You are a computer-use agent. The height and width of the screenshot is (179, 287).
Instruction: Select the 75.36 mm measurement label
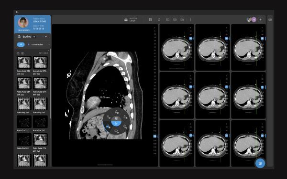[105, 97]
